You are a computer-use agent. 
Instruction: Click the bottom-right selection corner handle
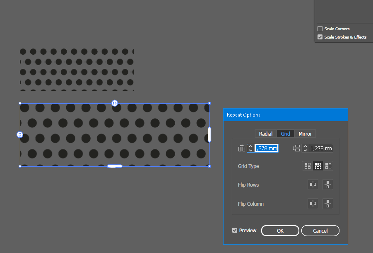[x=209, y=166]
